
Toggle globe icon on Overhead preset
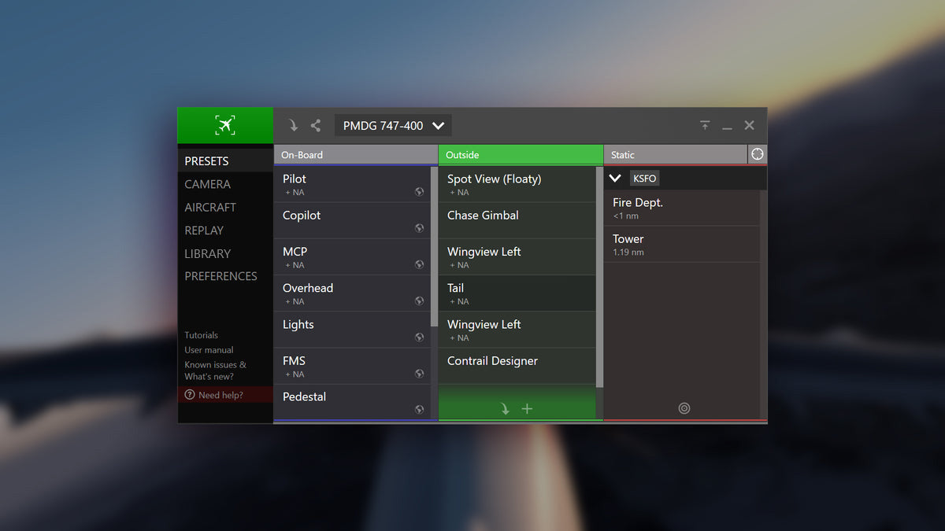[419, 301]
